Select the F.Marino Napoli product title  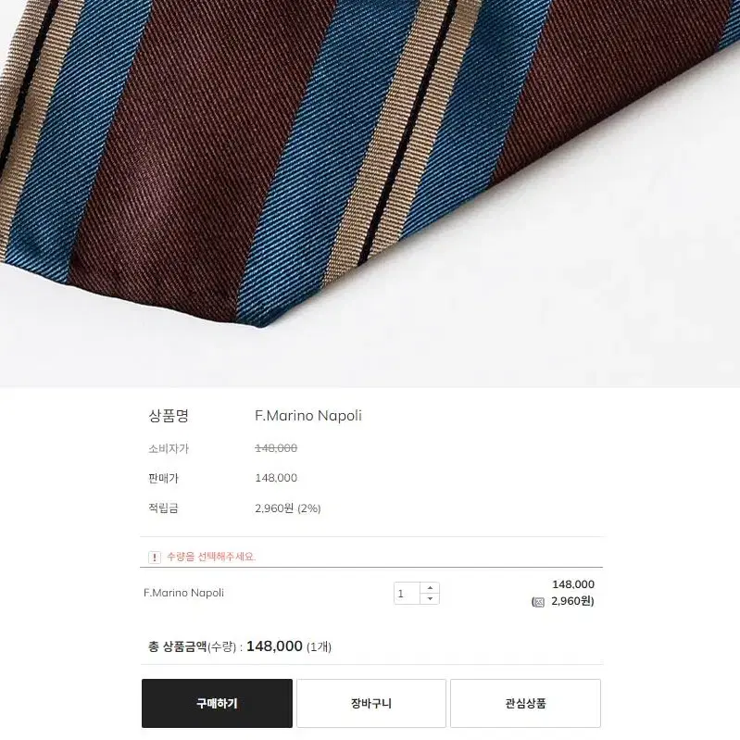click(308, 415)
